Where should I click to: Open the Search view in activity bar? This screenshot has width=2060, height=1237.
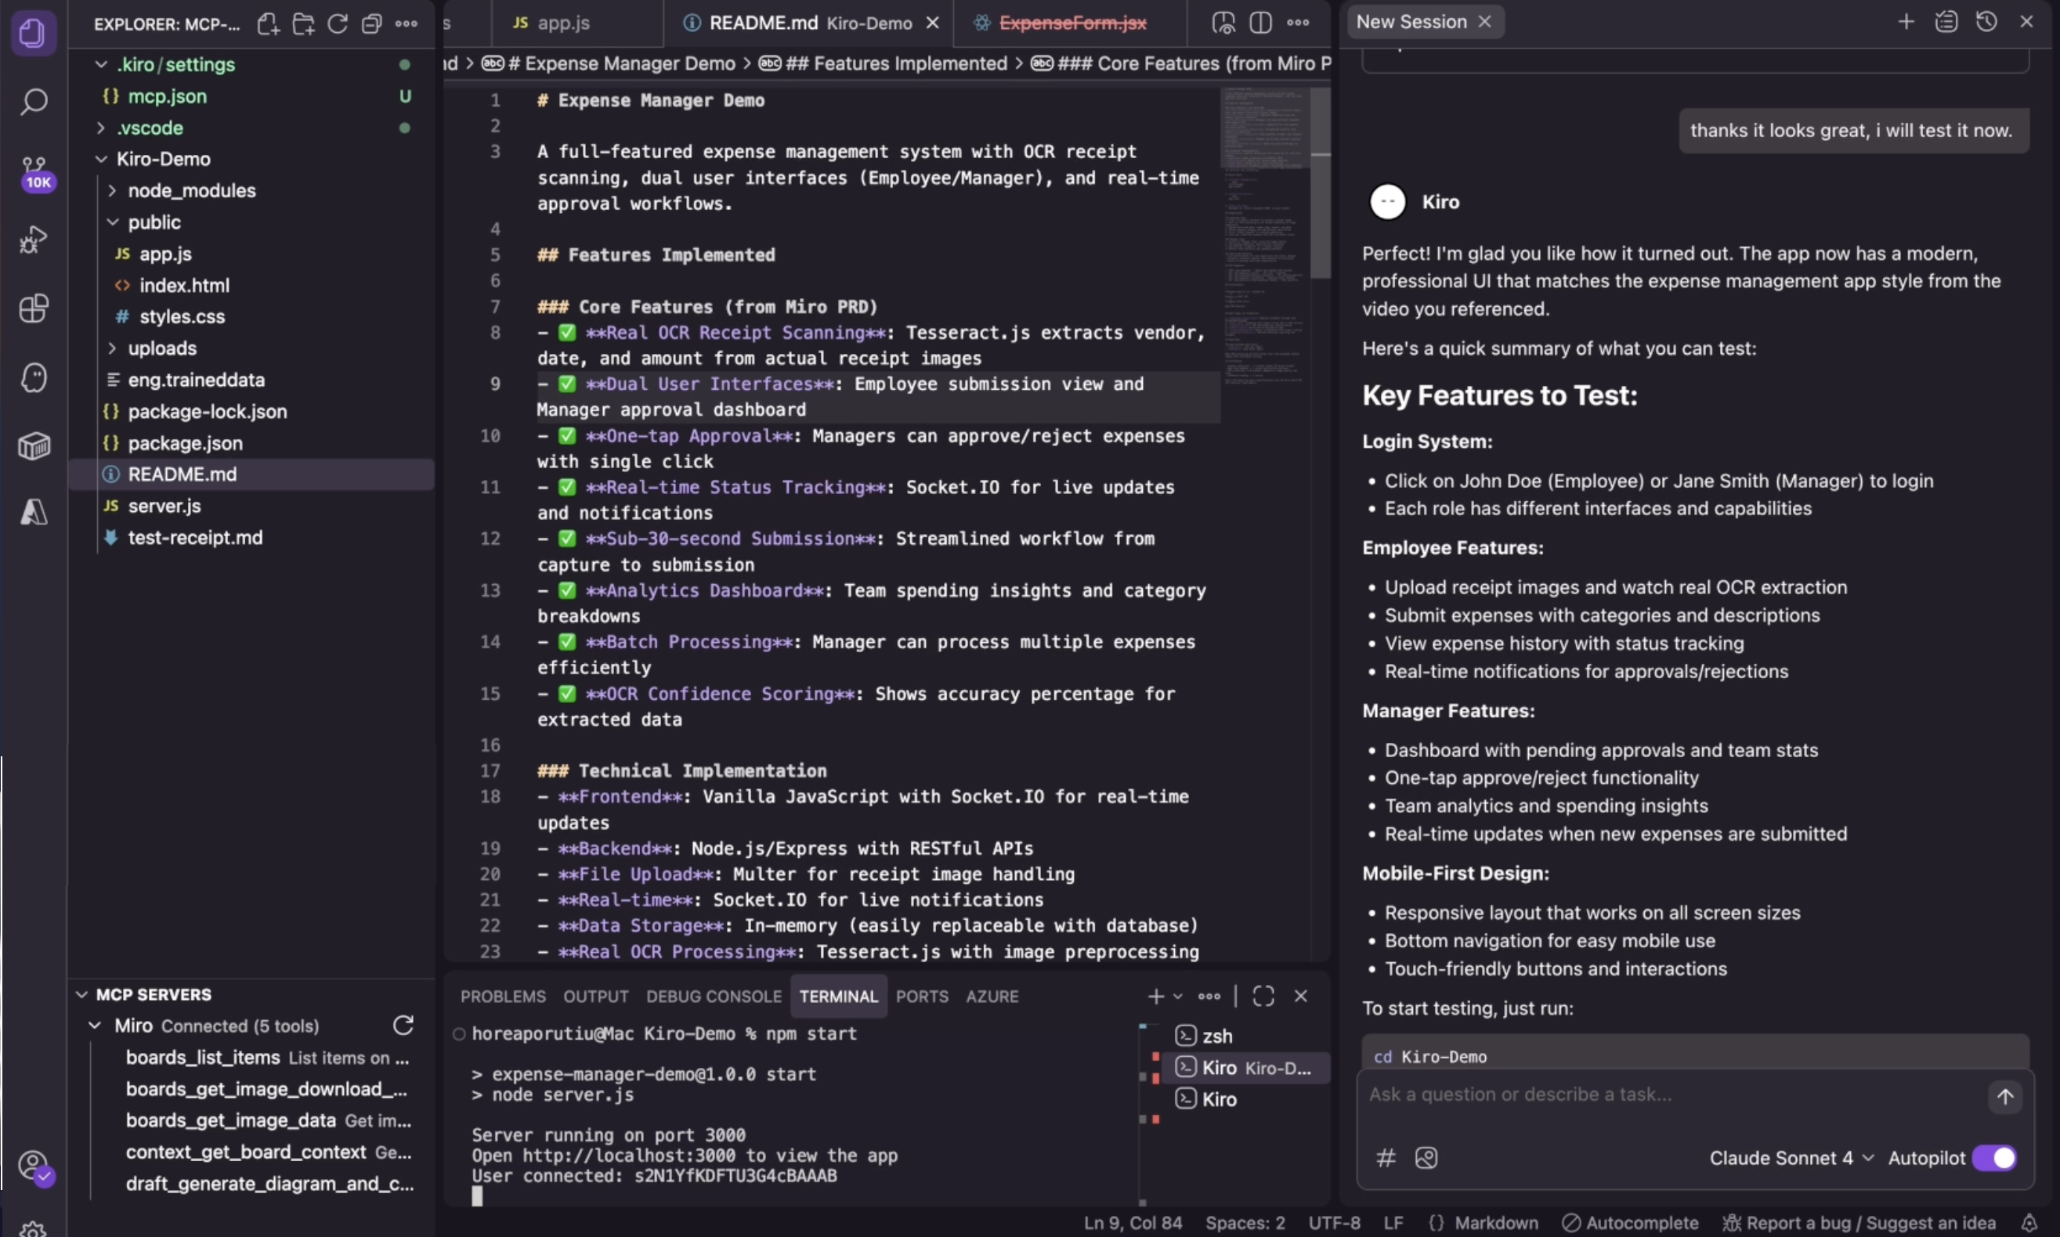pos(34,103)
